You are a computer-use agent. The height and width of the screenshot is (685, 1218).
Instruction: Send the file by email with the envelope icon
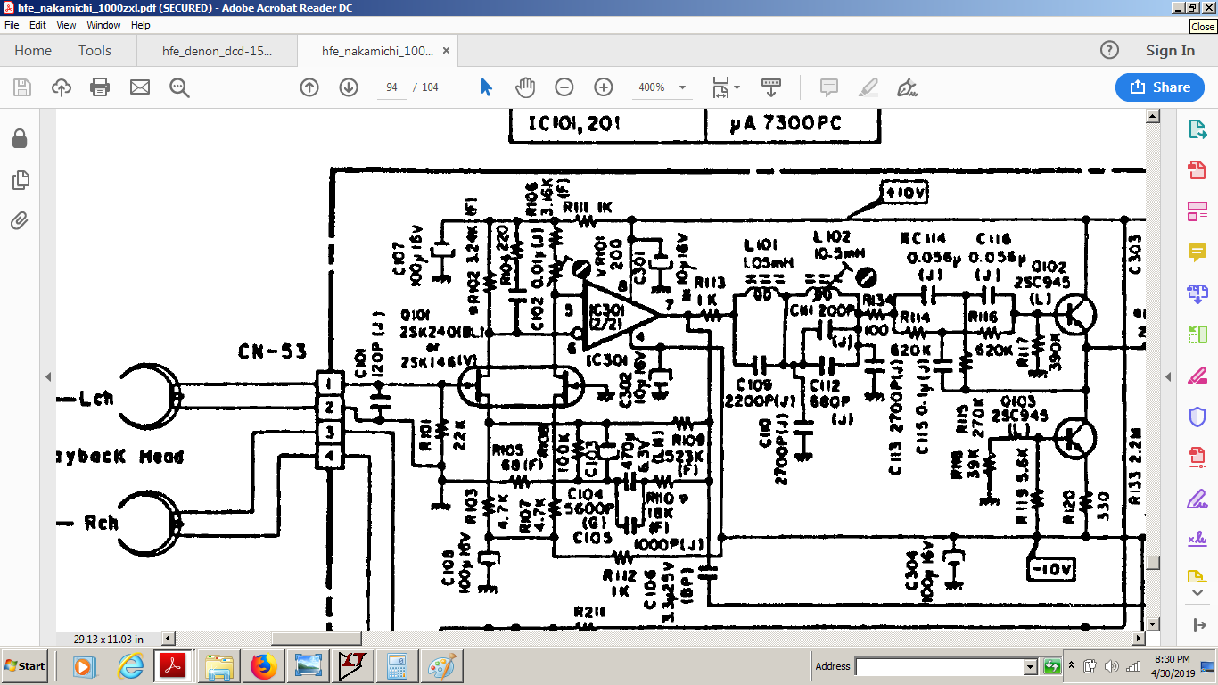click(140, 87)
